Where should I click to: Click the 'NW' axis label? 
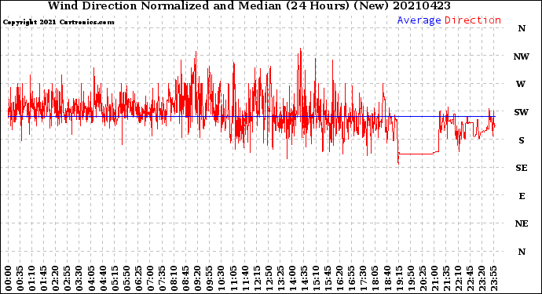[522, 57]
